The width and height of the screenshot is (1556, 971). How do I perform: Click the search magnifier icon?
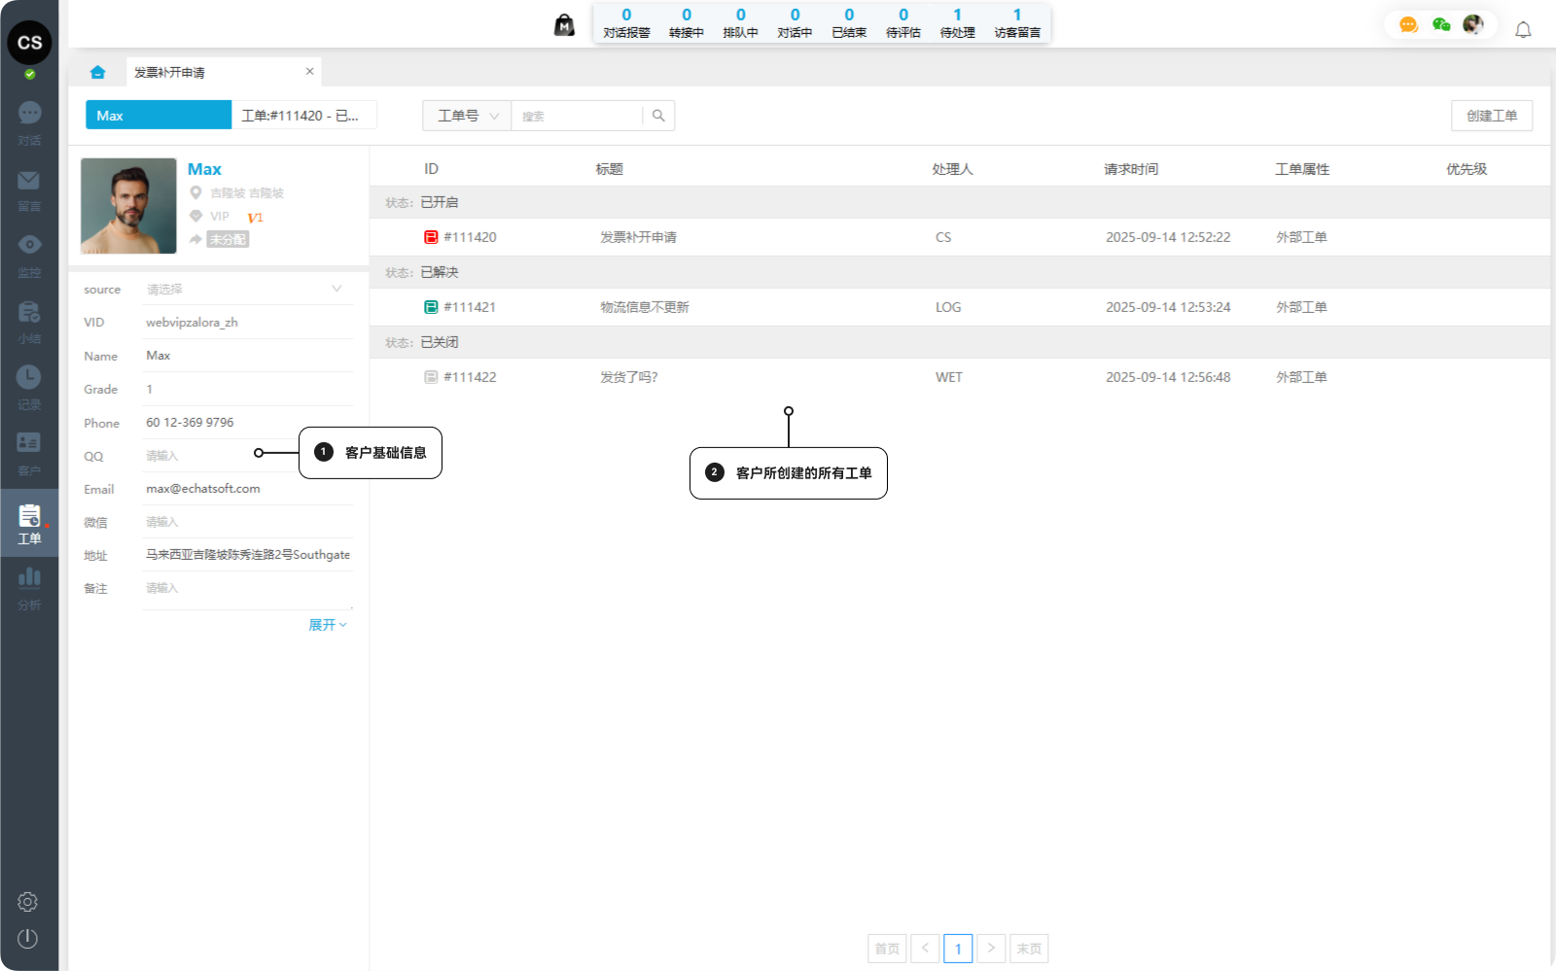[x=658, y=116]
